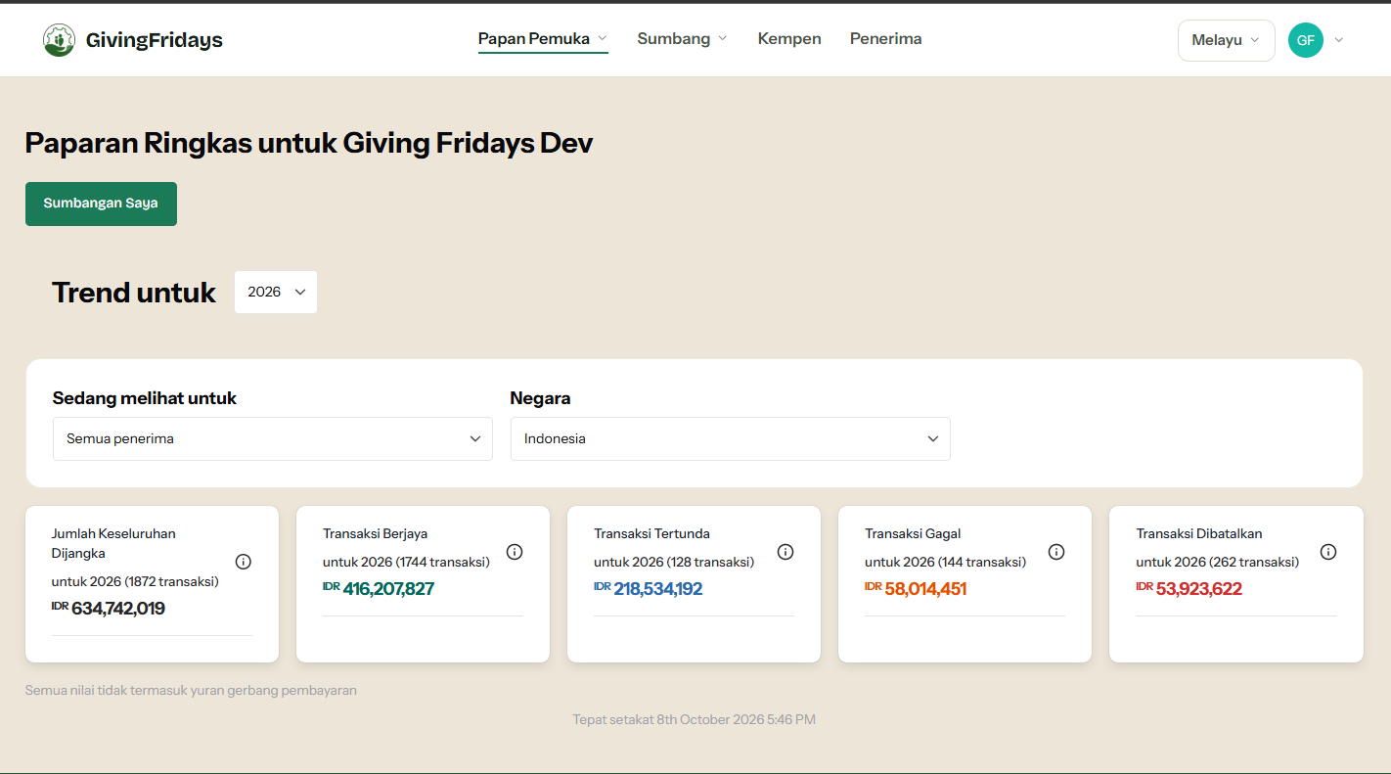The height and width of the screenshot is (774, 1391).
Task: Open the Papan Pemuka menu
Action: pos(543,39)
